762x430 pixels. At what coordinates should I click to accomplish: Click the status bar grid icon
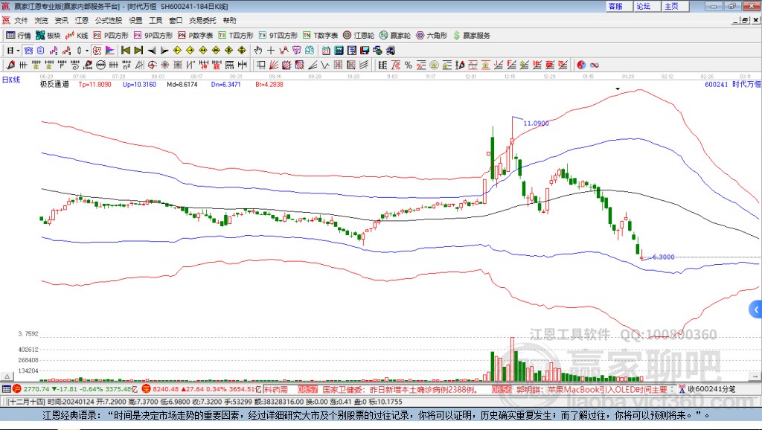[x=6, y=388]
